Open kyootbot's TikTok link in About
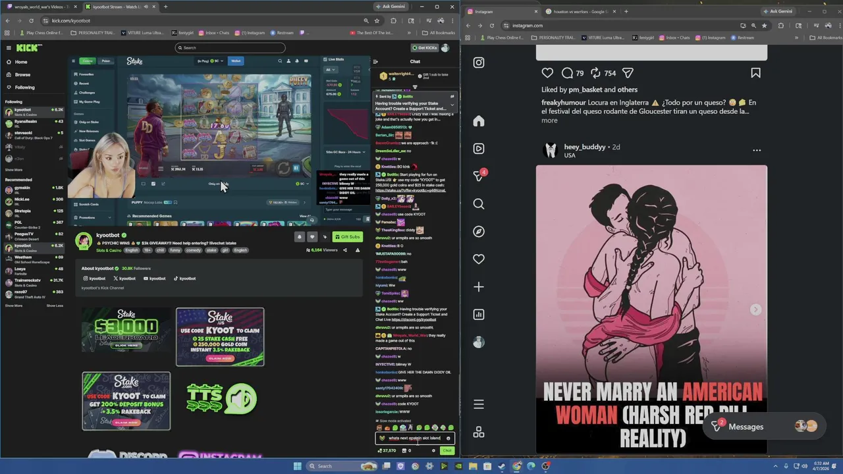 pyautogui.click(x=184, y=278)
